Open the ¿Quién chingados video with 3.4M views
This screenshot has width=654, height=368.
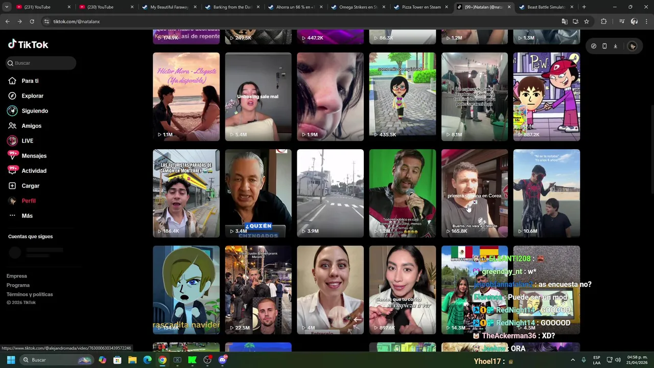click(258, 193)
